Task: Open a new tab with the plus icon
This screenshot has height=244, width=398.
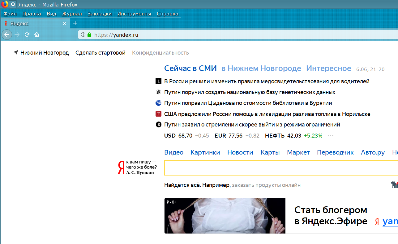Action: 75,23
